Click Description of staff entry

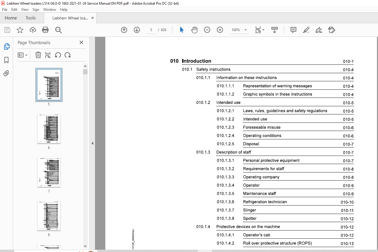(234, 152)
